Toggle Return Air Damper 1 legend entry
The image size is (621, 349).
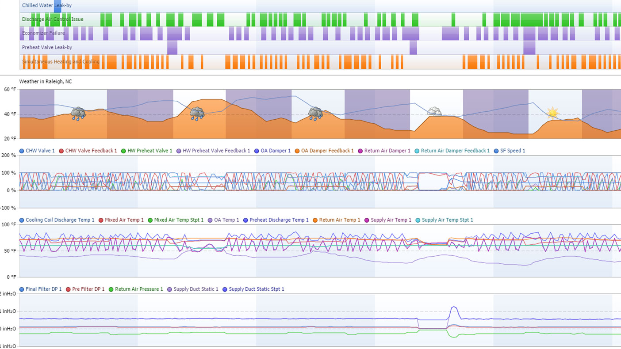point(384,151)
